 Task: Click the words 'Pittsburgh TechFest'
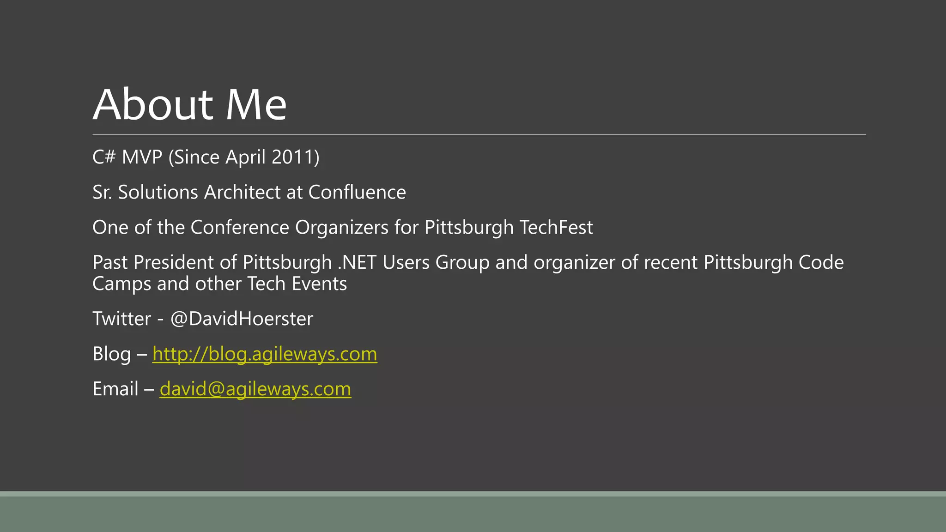[x=509, y=228]
